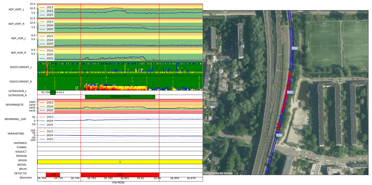Image resolution: width=372 pixels, height=185 pixels.
Task: Select the ULTRASOON_R row label
Action: (x=18, y=95)
